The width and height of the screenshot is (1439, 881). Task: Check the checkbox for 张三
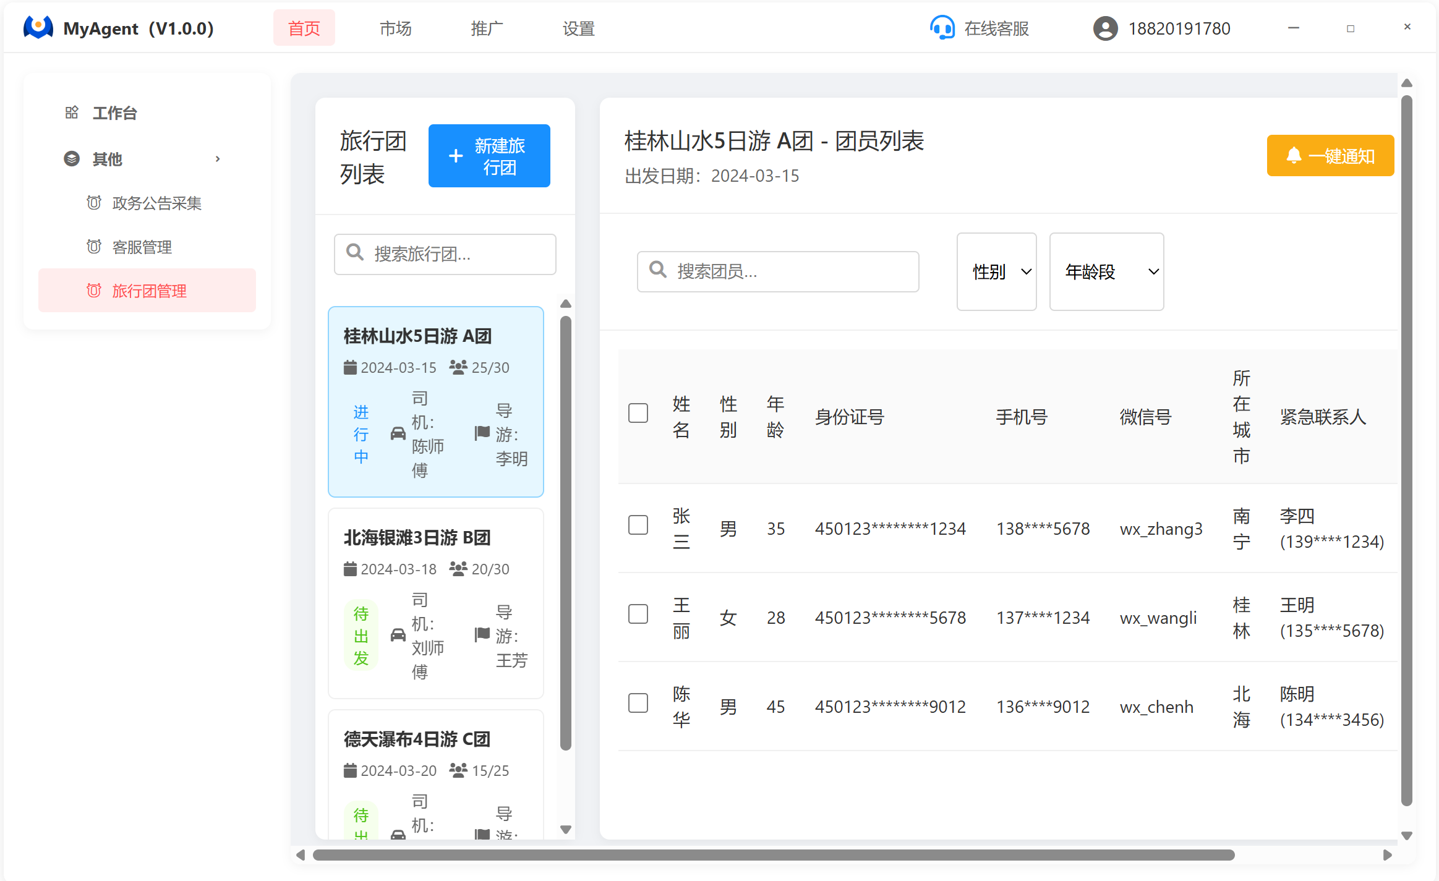(638, 525)
